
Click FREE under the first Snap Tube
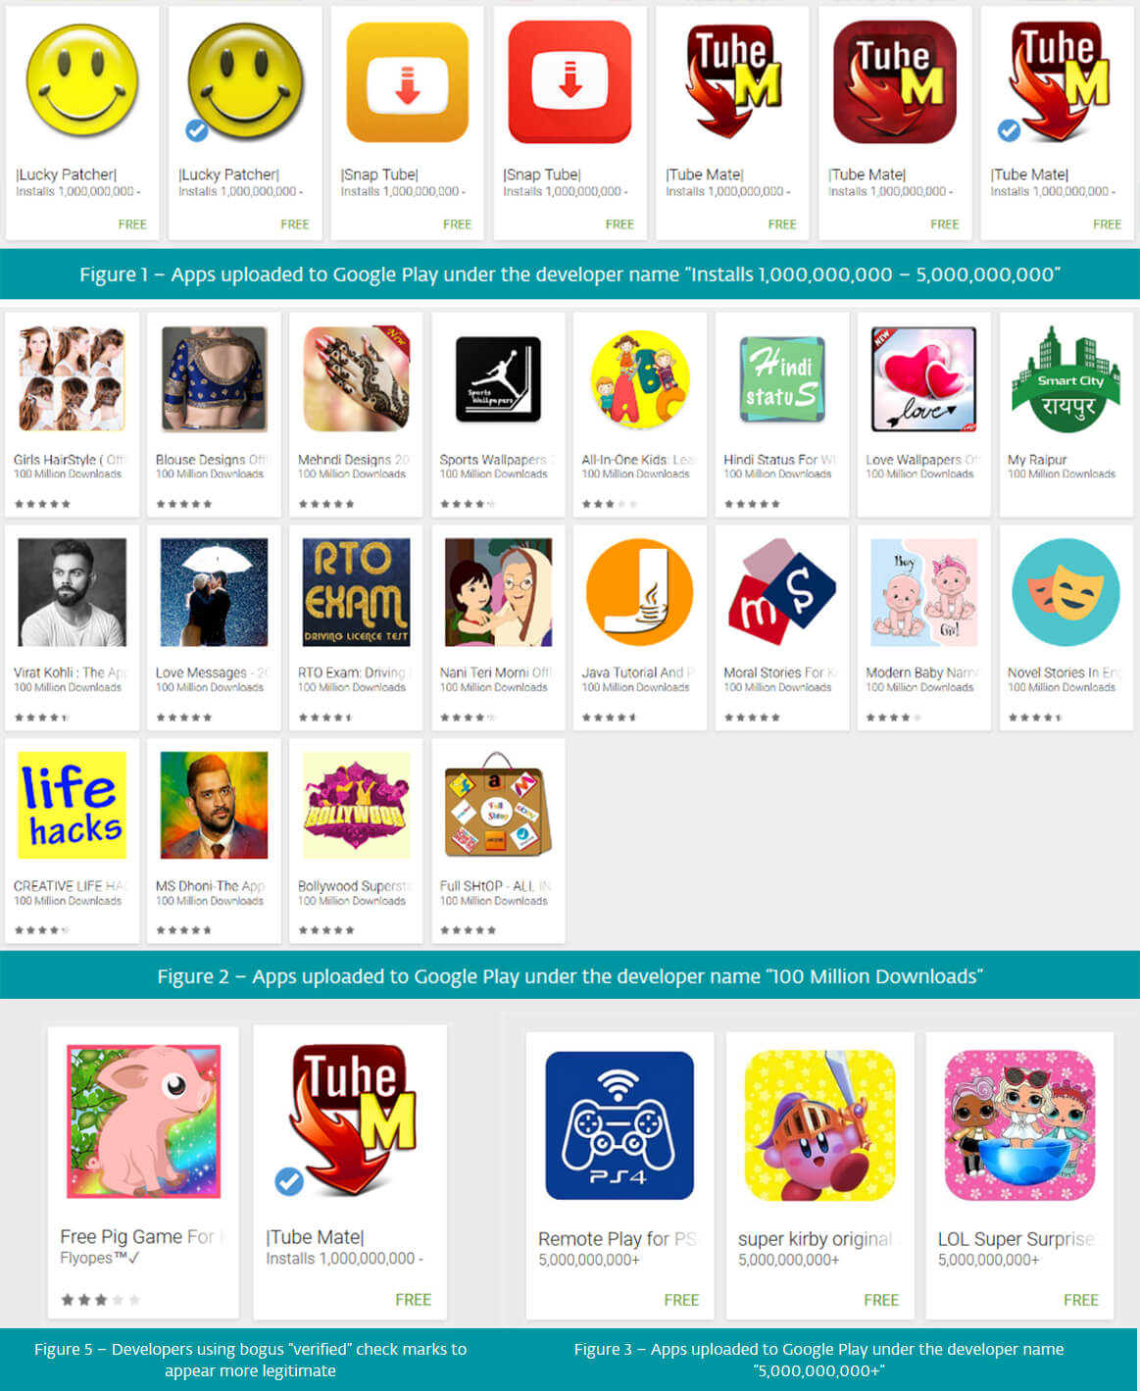(x=457, y=224)
